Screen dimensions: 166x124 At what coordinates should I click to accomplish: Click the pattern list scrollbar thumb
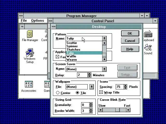point(104,55)
